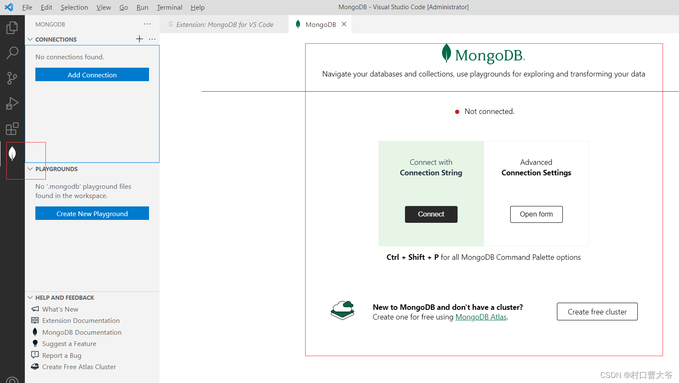The width and height of the screenshot is (679, 383).
Task: Collapse the Help and Feedback section
Action: 30,297
